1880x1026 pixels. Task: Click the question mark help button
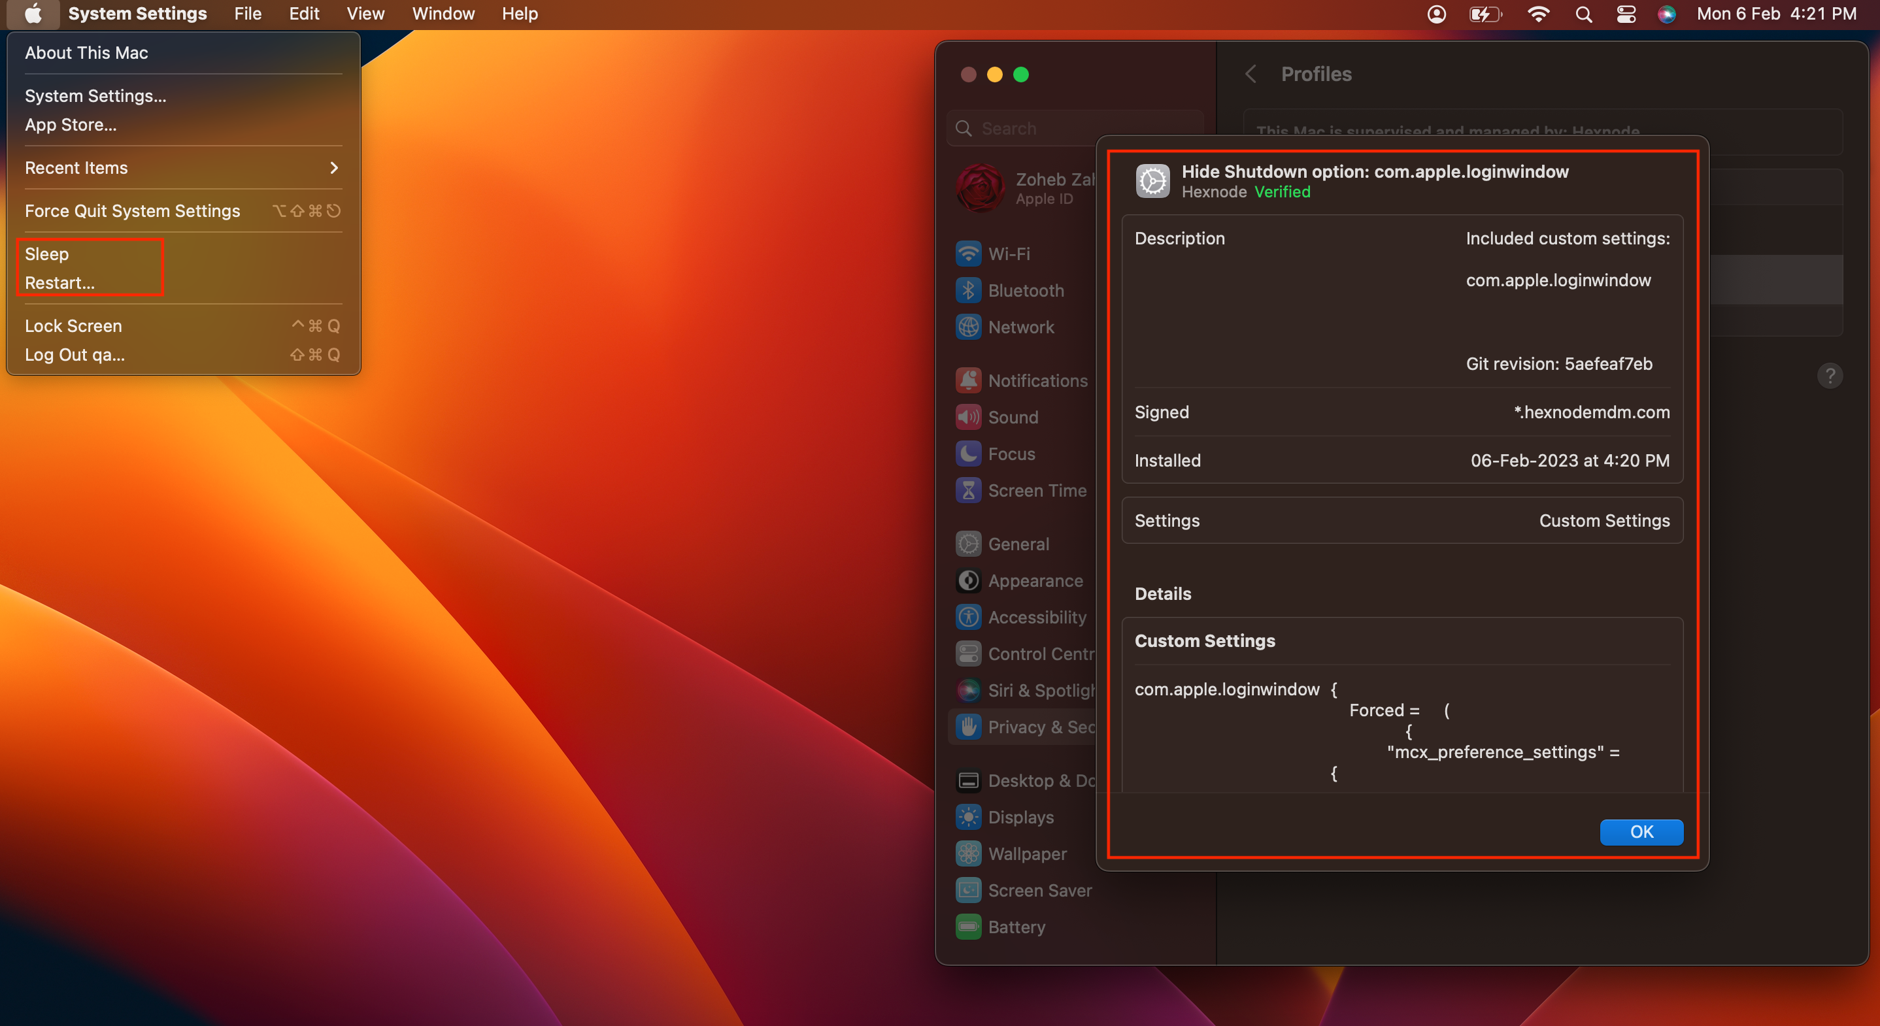pyautogui.click(x=1829, y=376)
